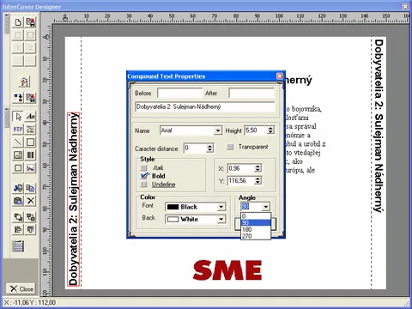Click the Before text field

click(x=180, y=94)
